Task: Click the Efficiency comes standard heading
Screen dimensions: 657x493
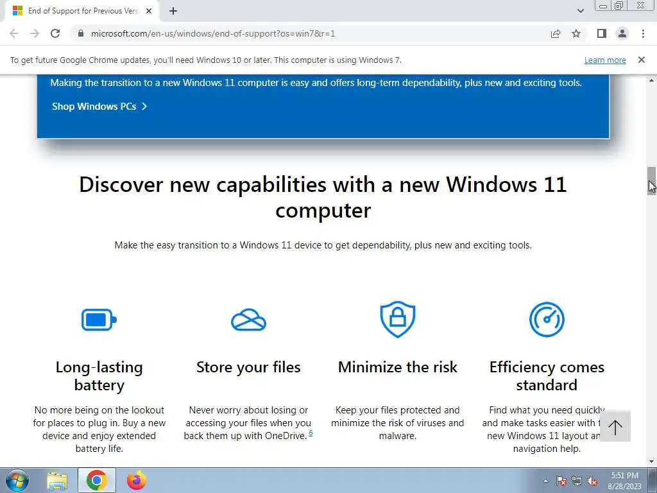Action: click(x=547, y=376)
